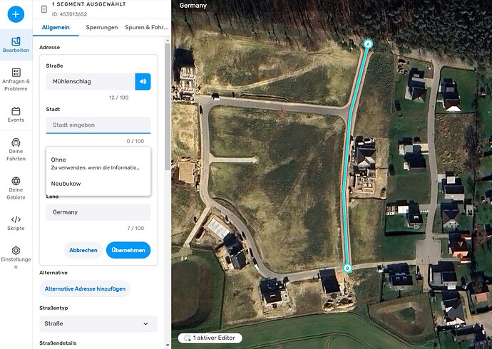This screenshot has height=349, width=492.
Task: Play street name pronunciation speaker button
Action: click(x=143, y=81)
